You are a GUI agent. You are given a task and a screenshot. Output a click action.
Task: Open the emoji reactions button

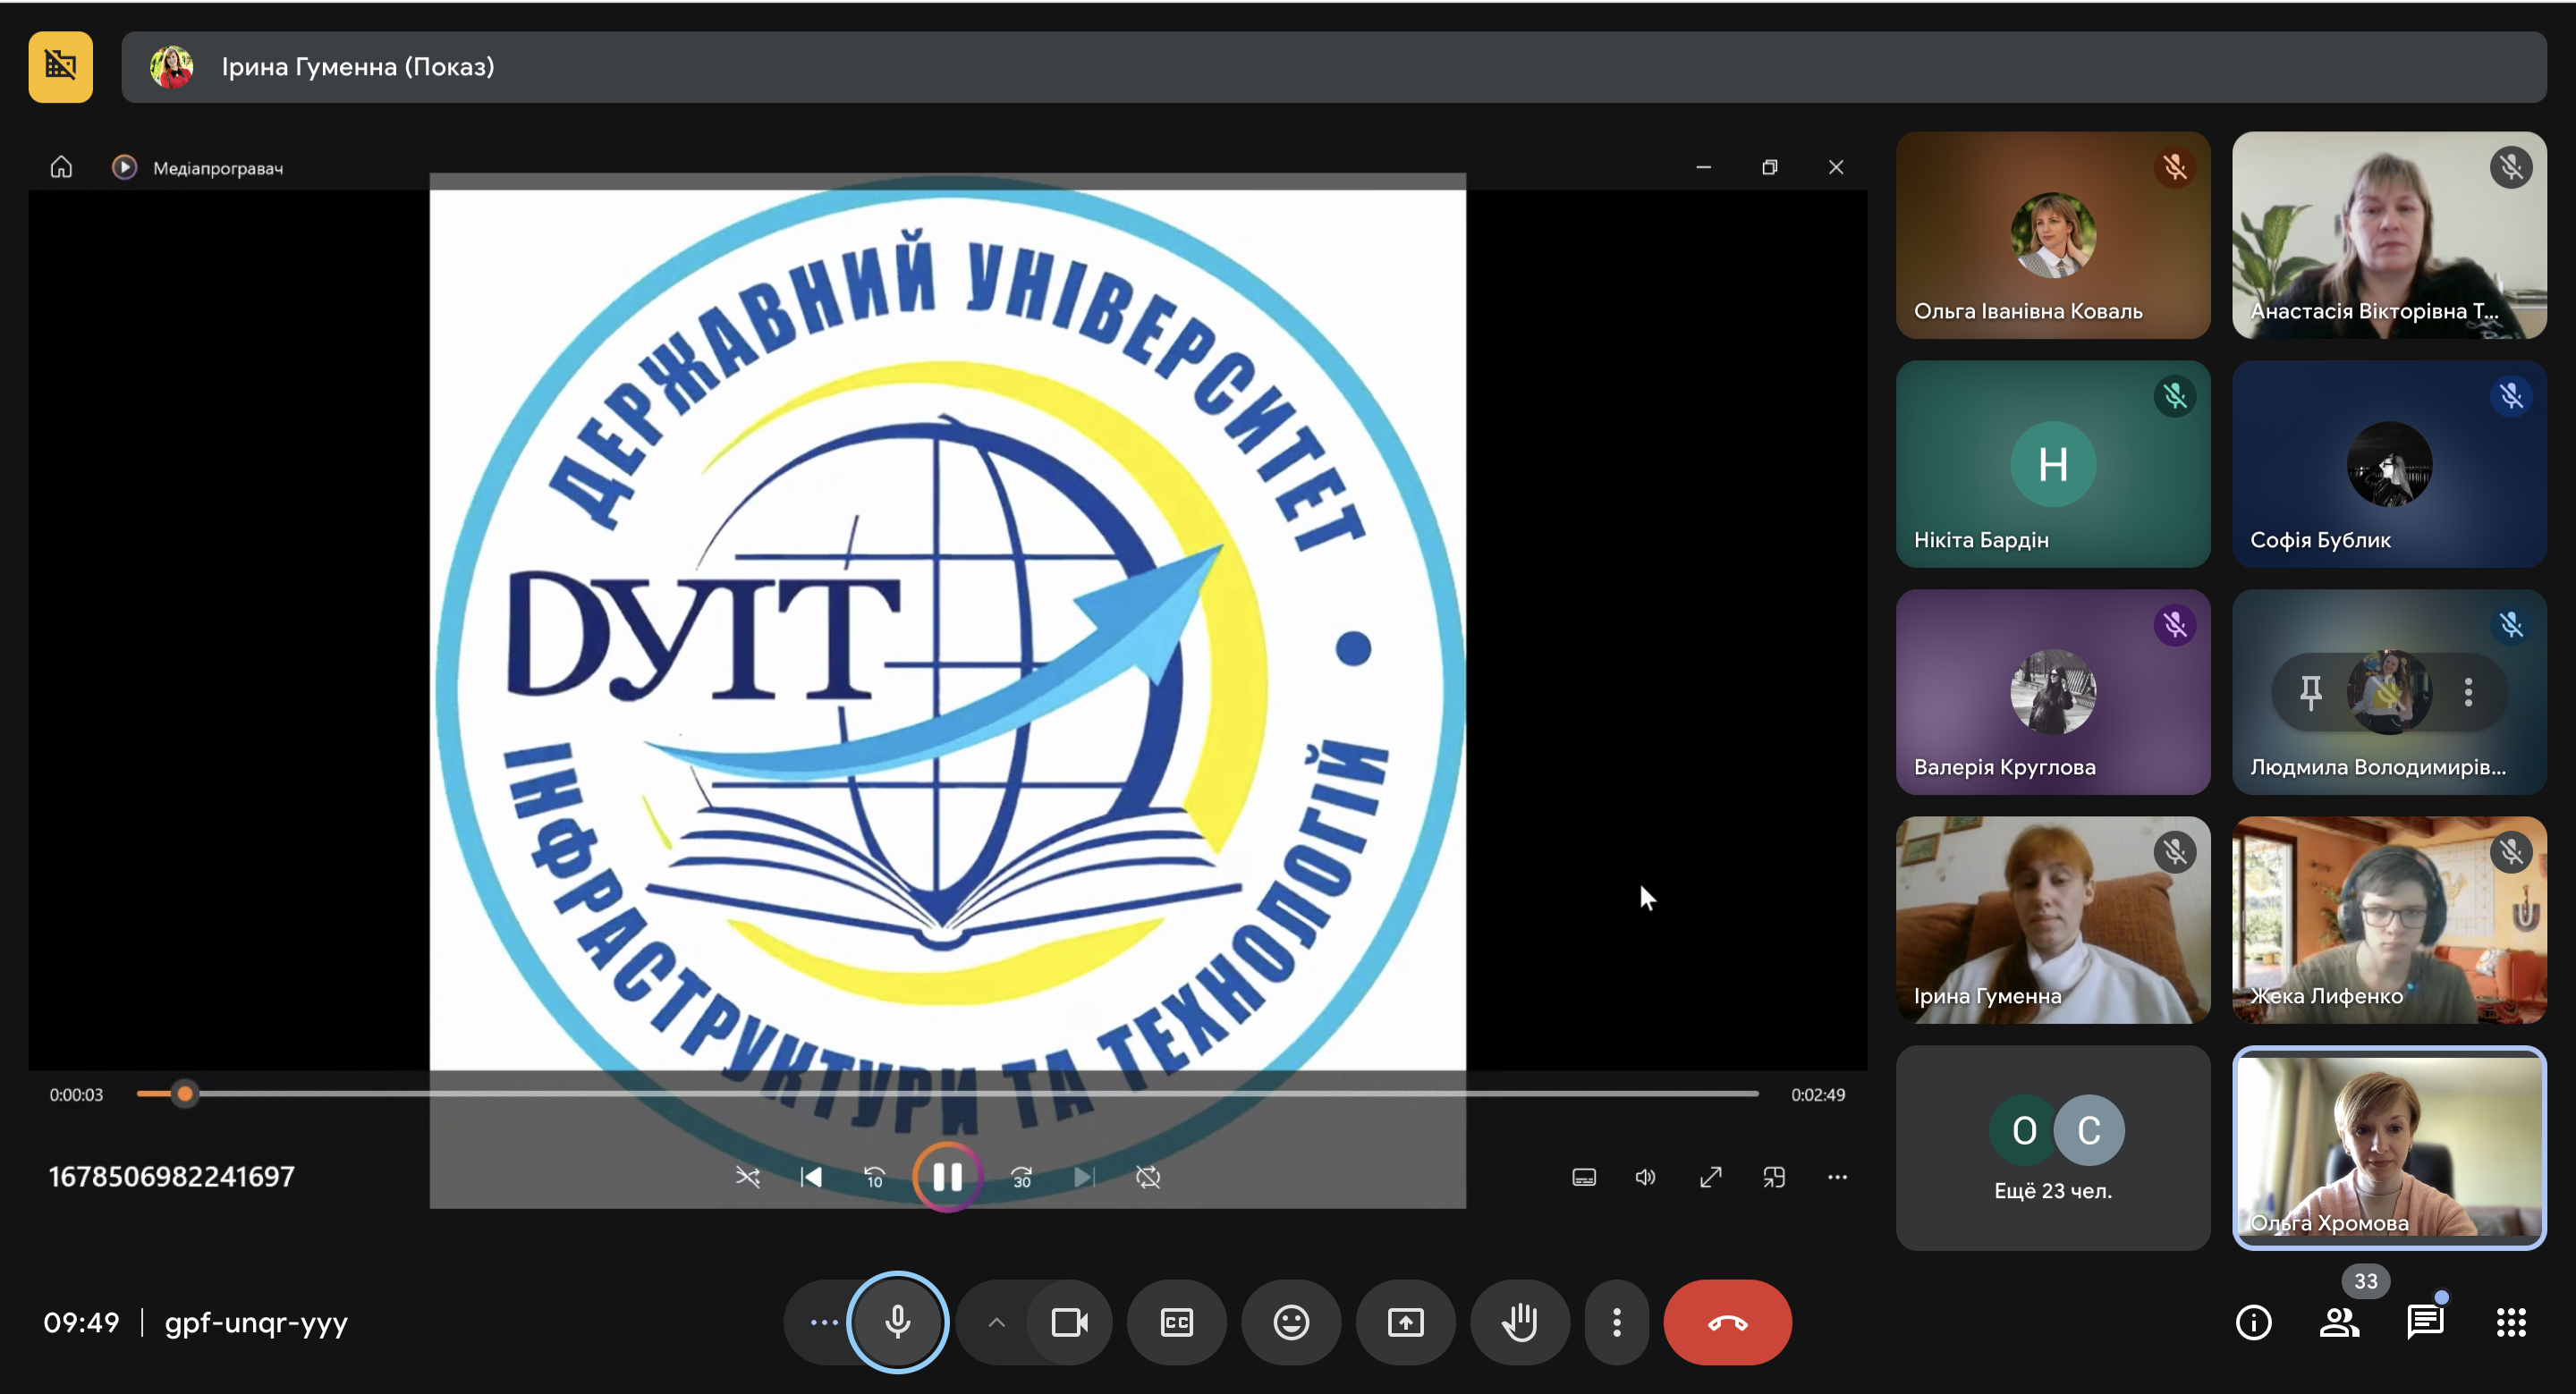1291,1323
